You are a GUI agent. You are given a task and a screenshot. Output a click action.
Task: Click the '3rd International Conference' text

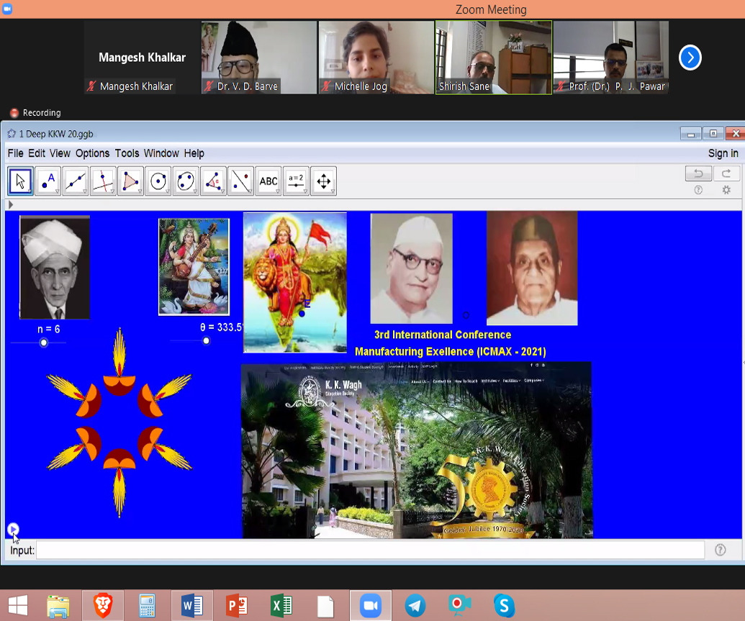coord(443,335)
